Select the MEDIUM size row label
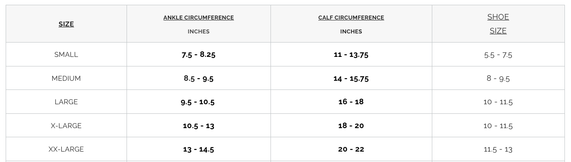This screenshot has height=162, width=571. 66,79
